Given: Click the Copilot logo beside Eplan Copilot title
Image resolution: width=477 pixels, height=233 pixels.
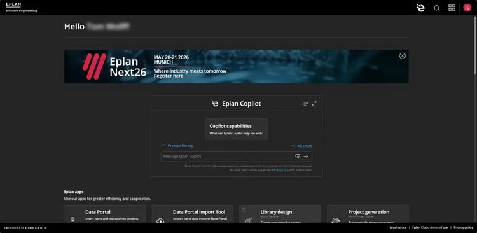Looking at the screenshot, I should pos(215,104).
